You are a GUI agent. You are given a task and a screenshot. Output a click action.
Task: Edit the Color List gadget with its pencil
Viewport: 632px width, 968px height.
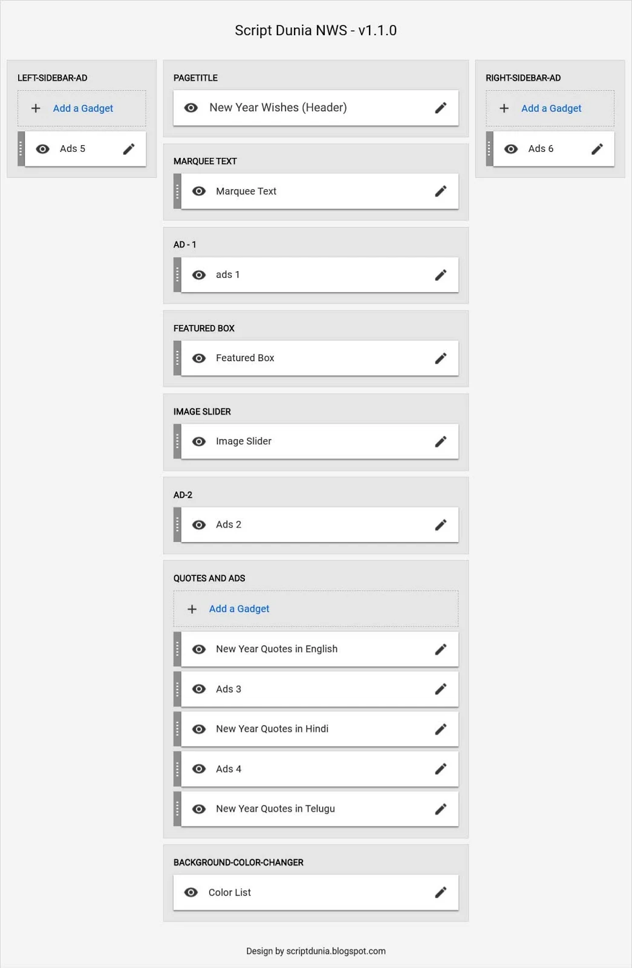click(441, 892)
